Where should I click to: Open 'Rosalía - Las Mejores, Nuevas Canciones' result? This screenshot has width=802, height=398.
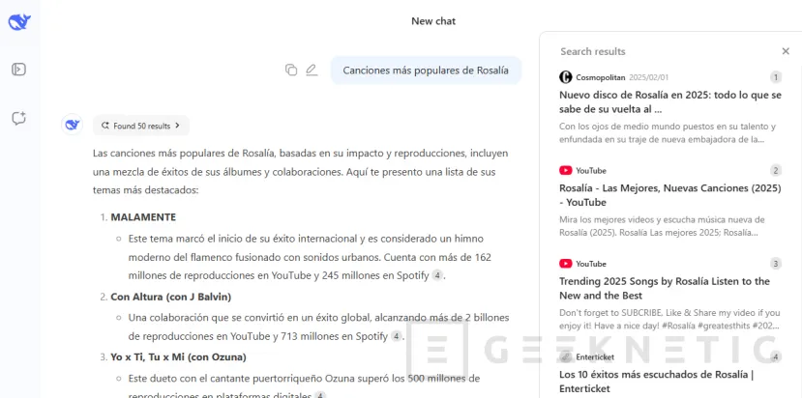click(x=670, y=195)
